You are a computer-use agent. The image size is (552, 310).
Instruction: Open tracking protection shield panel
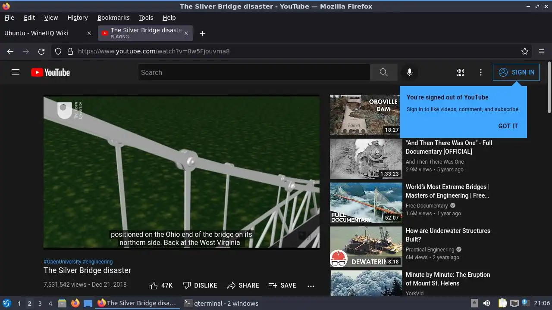pyautogui.click(x=58, y=51)
